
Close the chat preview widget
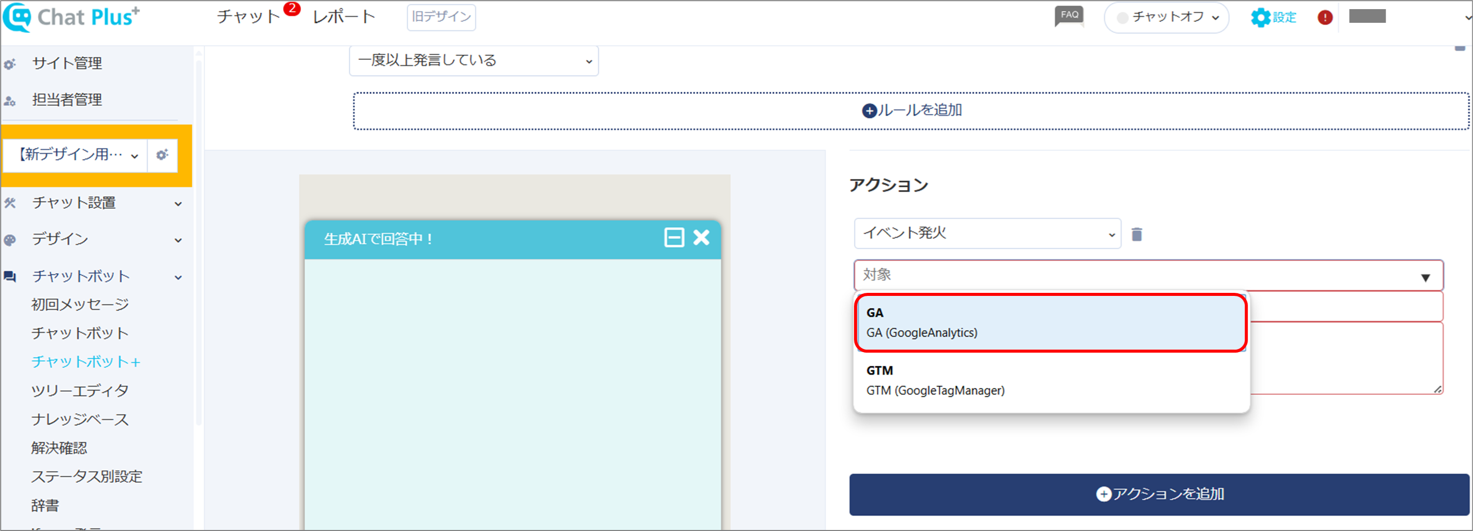click(x=702, y=238)
